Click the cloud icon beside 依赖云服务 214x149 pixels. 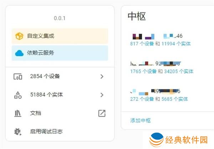click(x=19, y=53)
